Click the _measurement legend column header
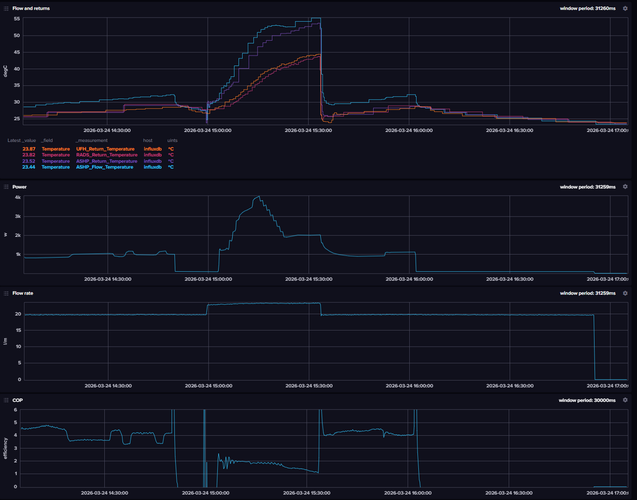The height and width of the screenshot is (500, 637). click(x=92, y=140)
